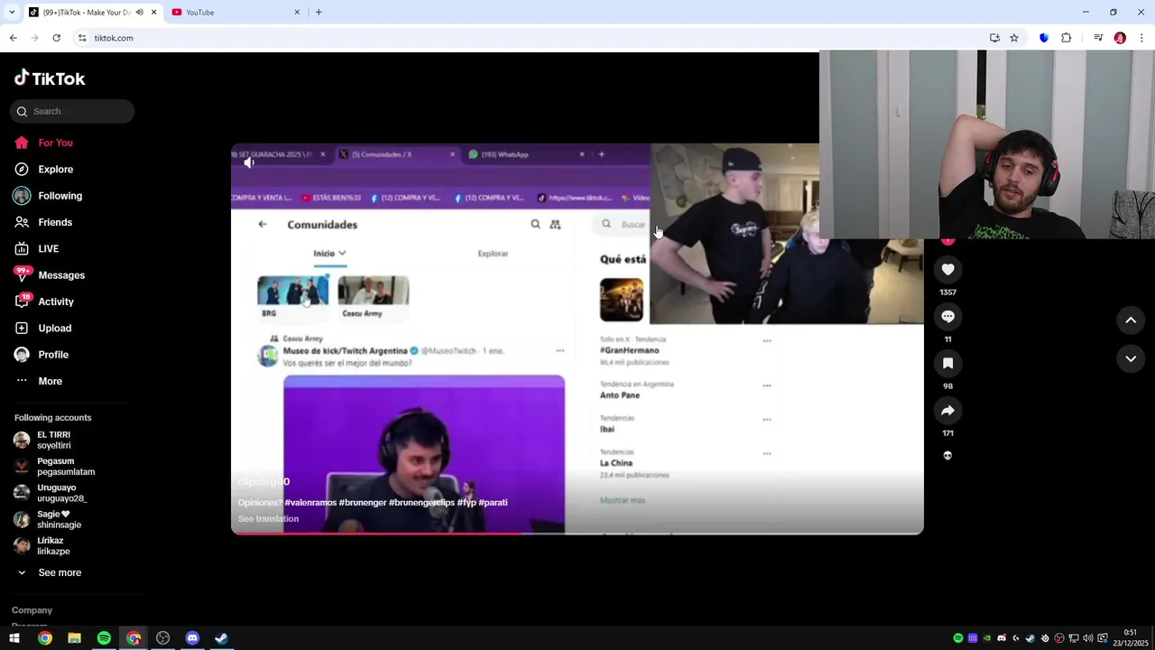Open a new browser tab
The height and width of the screenshot is (650, 1155).
[x=319, y=12]
